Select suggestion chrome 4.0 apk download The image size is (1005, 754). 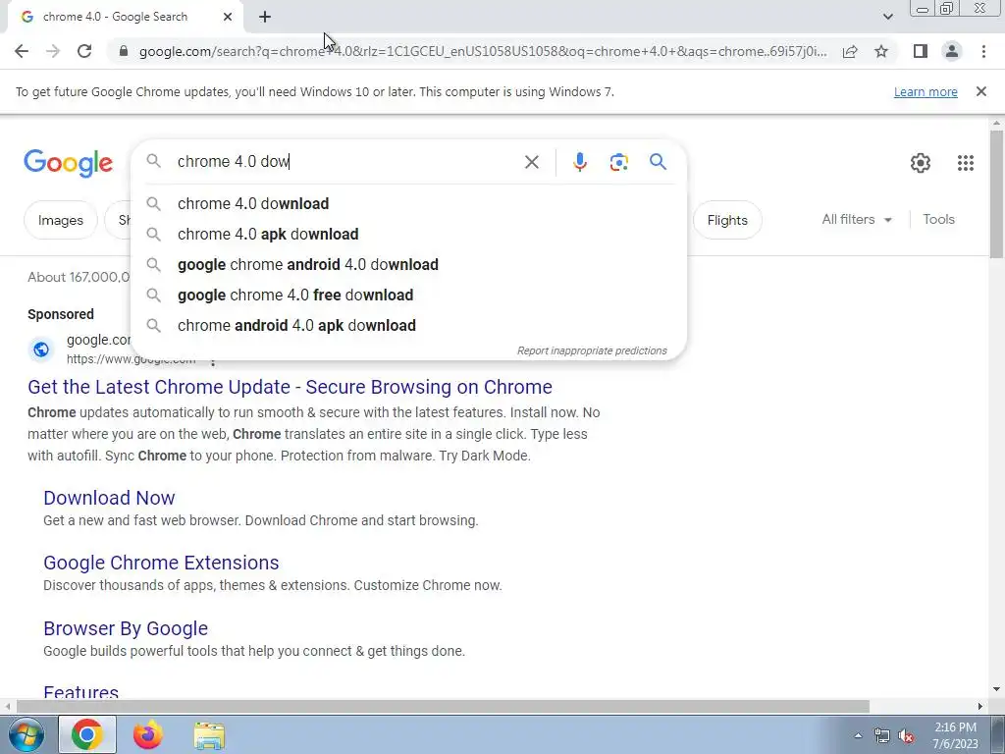coord(408,234)
